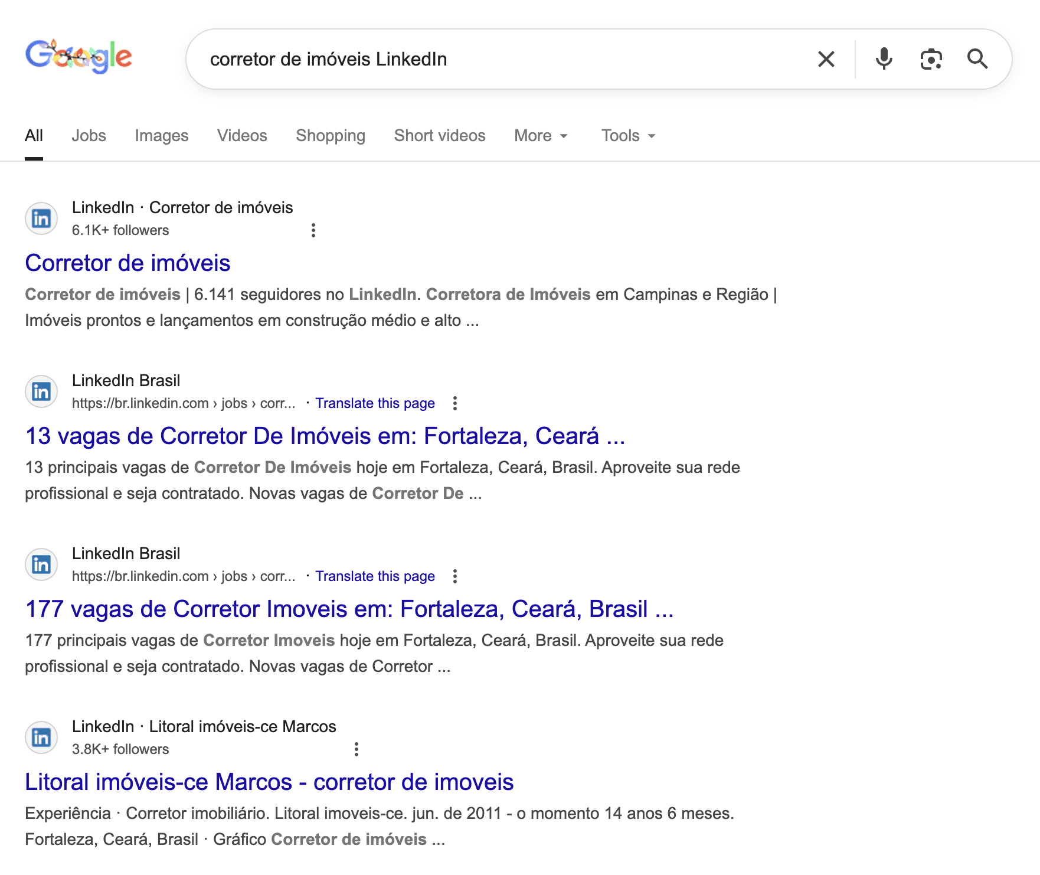
Task: Select the Short videos tab
Action: point(440,136)
